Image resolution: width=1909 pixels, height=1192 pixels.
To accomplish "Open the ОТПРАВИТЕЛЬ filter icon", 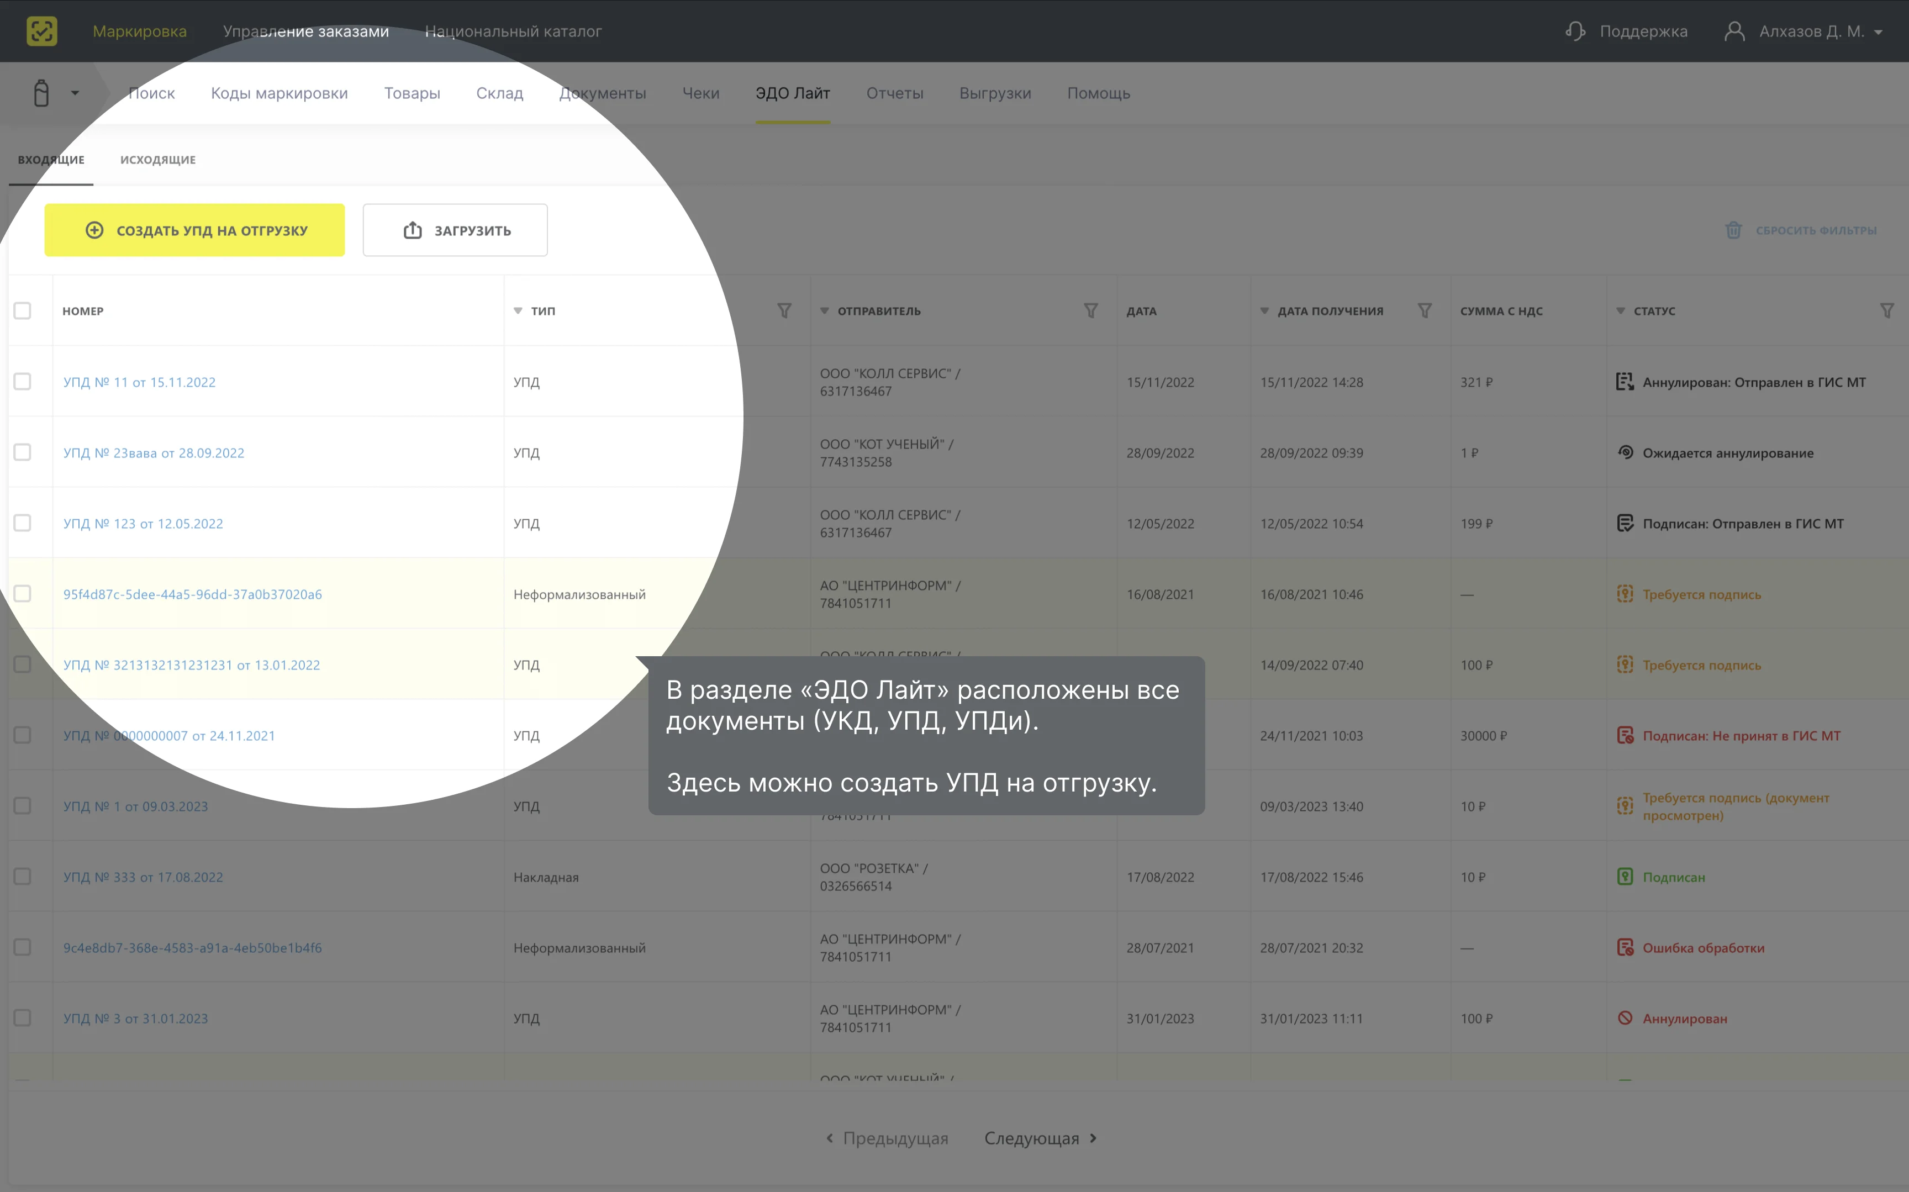I will click(1091, 310).
